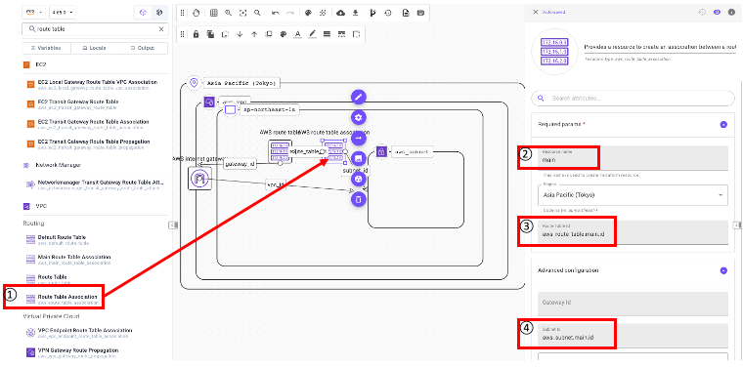Click the cloud upload icon
Viewport: 743px width, 367px height.
coord(340,14)
